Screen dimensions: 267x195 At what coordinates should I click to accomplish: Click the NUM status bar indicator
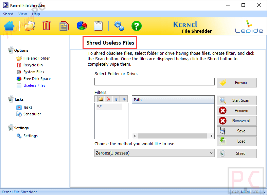(x=245, y=192)
